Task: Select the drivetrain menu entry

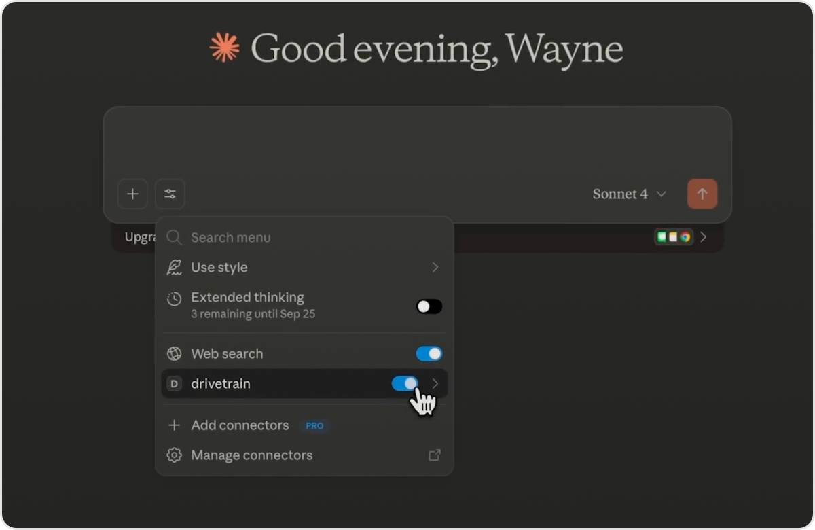Action: pos(304,384)
